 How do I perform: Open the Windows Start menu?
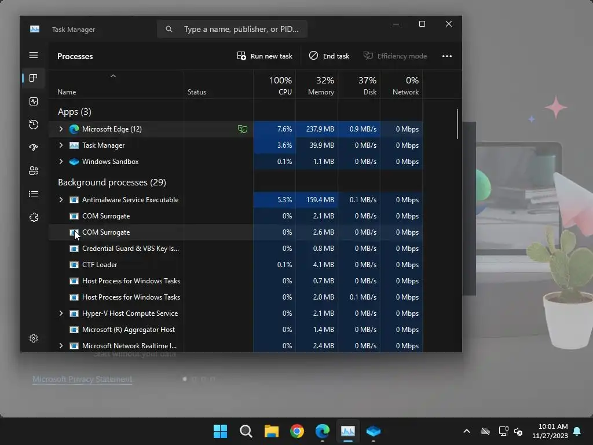(x=220, y=431)
